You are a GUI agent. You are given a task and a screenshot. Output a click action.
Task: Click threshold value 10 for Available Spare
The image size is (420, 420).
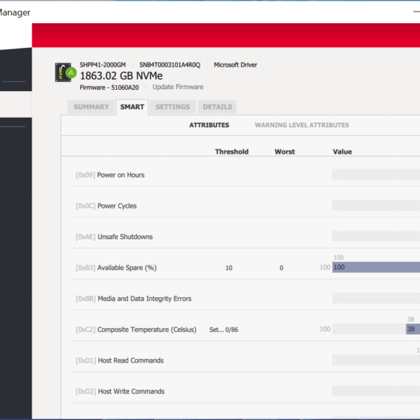pyautogui.click(x=229, y=268)
